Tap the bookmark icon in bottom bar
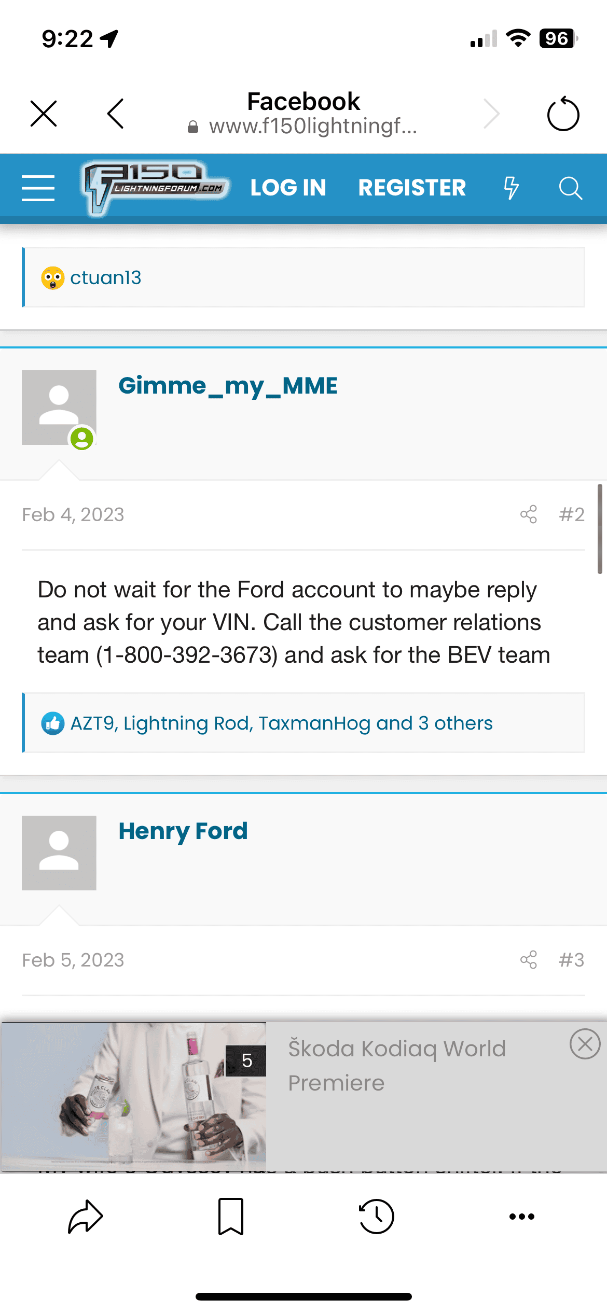Viewport: 607px width, 1313px height. [x=231, y=1216]
